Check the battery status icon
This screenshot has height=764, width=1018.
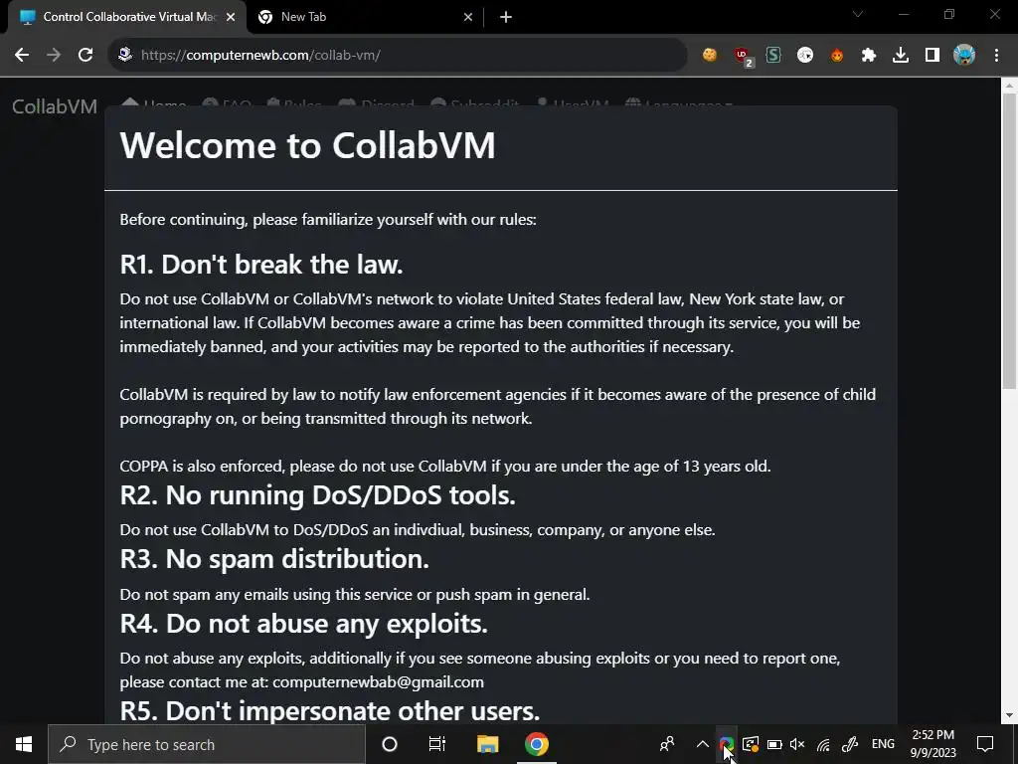773,744
